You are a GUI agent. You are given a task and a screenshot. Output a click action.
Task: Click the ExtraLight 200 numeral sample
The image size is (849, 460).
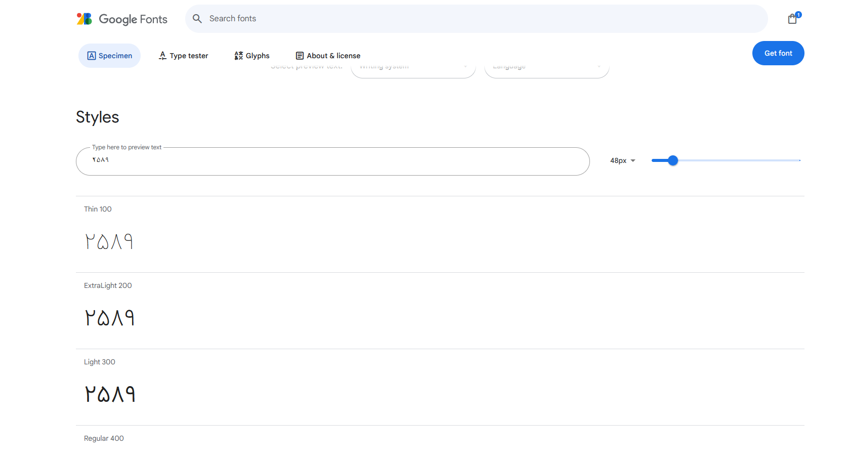coord(110,318)
